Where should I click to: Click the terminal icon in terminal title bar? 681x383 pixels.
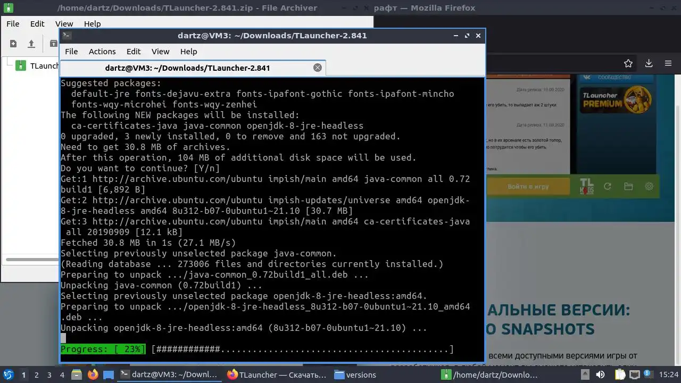click(67, 36)
